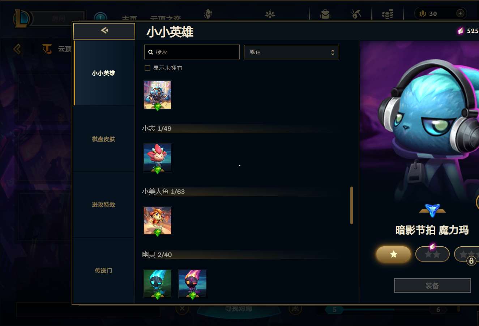Screen dimensions: 479x326
Task: Click the 装备 equip button
Action: 432,285
